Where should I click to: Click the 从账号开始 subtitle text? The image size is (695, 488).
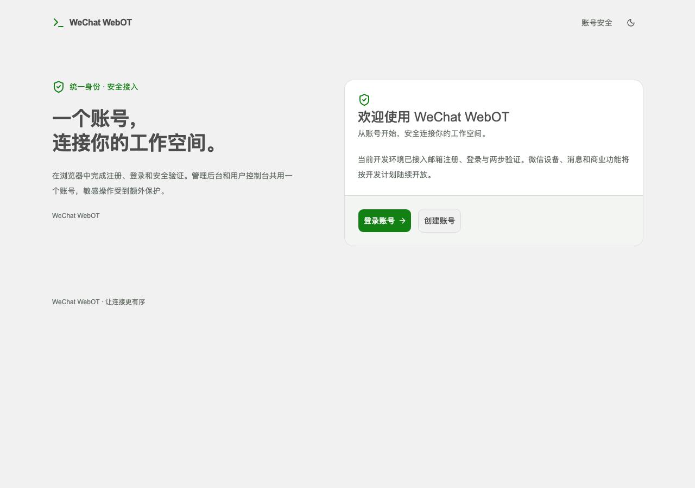tap(423, 133)
